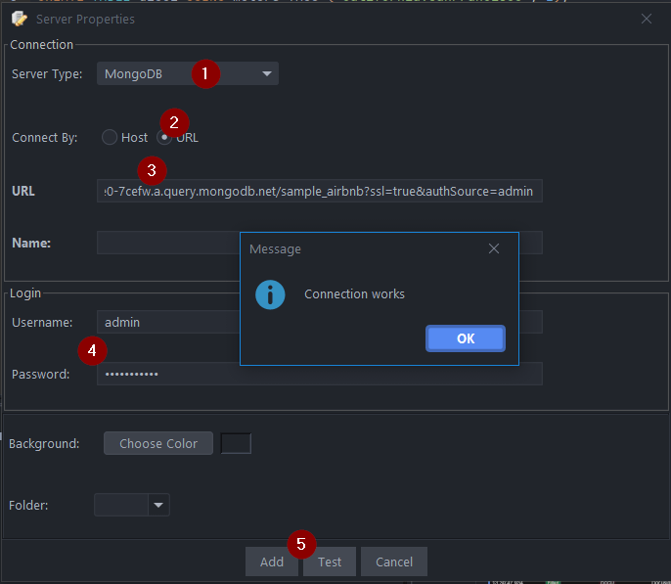Close the Server Properties window
The height and width of the screenshot is (584, 671).
pyautogui.click(x=647, y=19)
